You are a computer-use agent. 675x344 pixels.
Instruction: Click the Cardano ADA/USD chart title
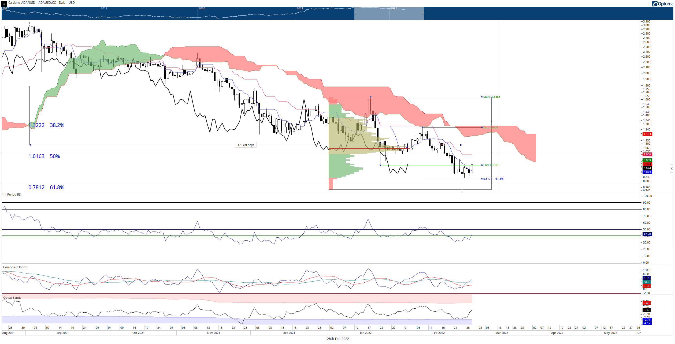point(42,3)
